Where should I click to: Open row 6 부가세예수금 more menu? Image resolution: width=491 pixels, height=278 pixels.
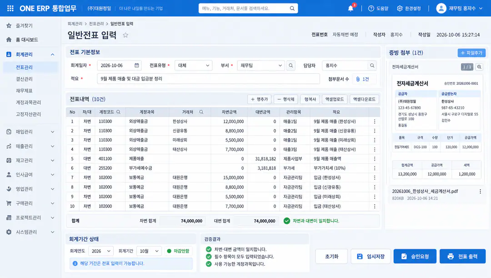point(375,168)
